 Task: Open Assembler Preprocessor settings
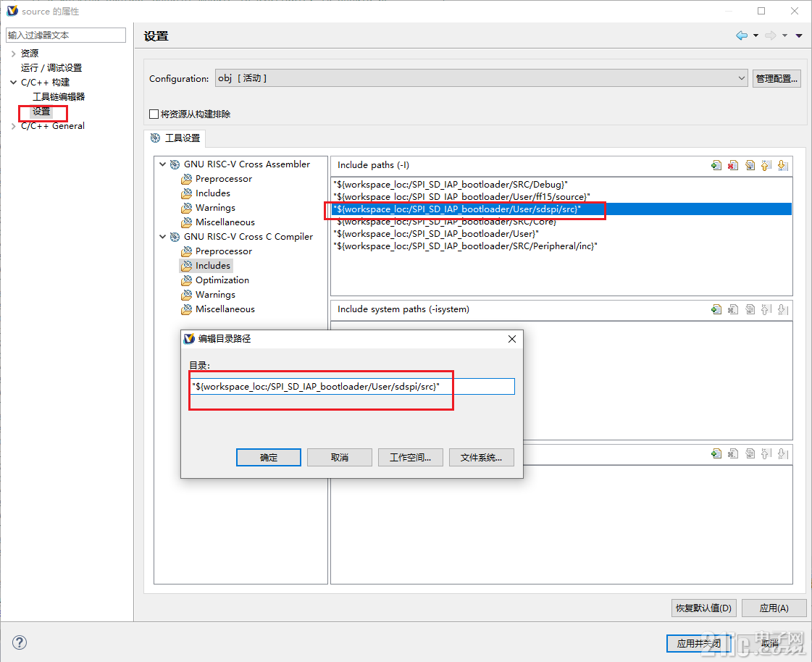(223, 179)
